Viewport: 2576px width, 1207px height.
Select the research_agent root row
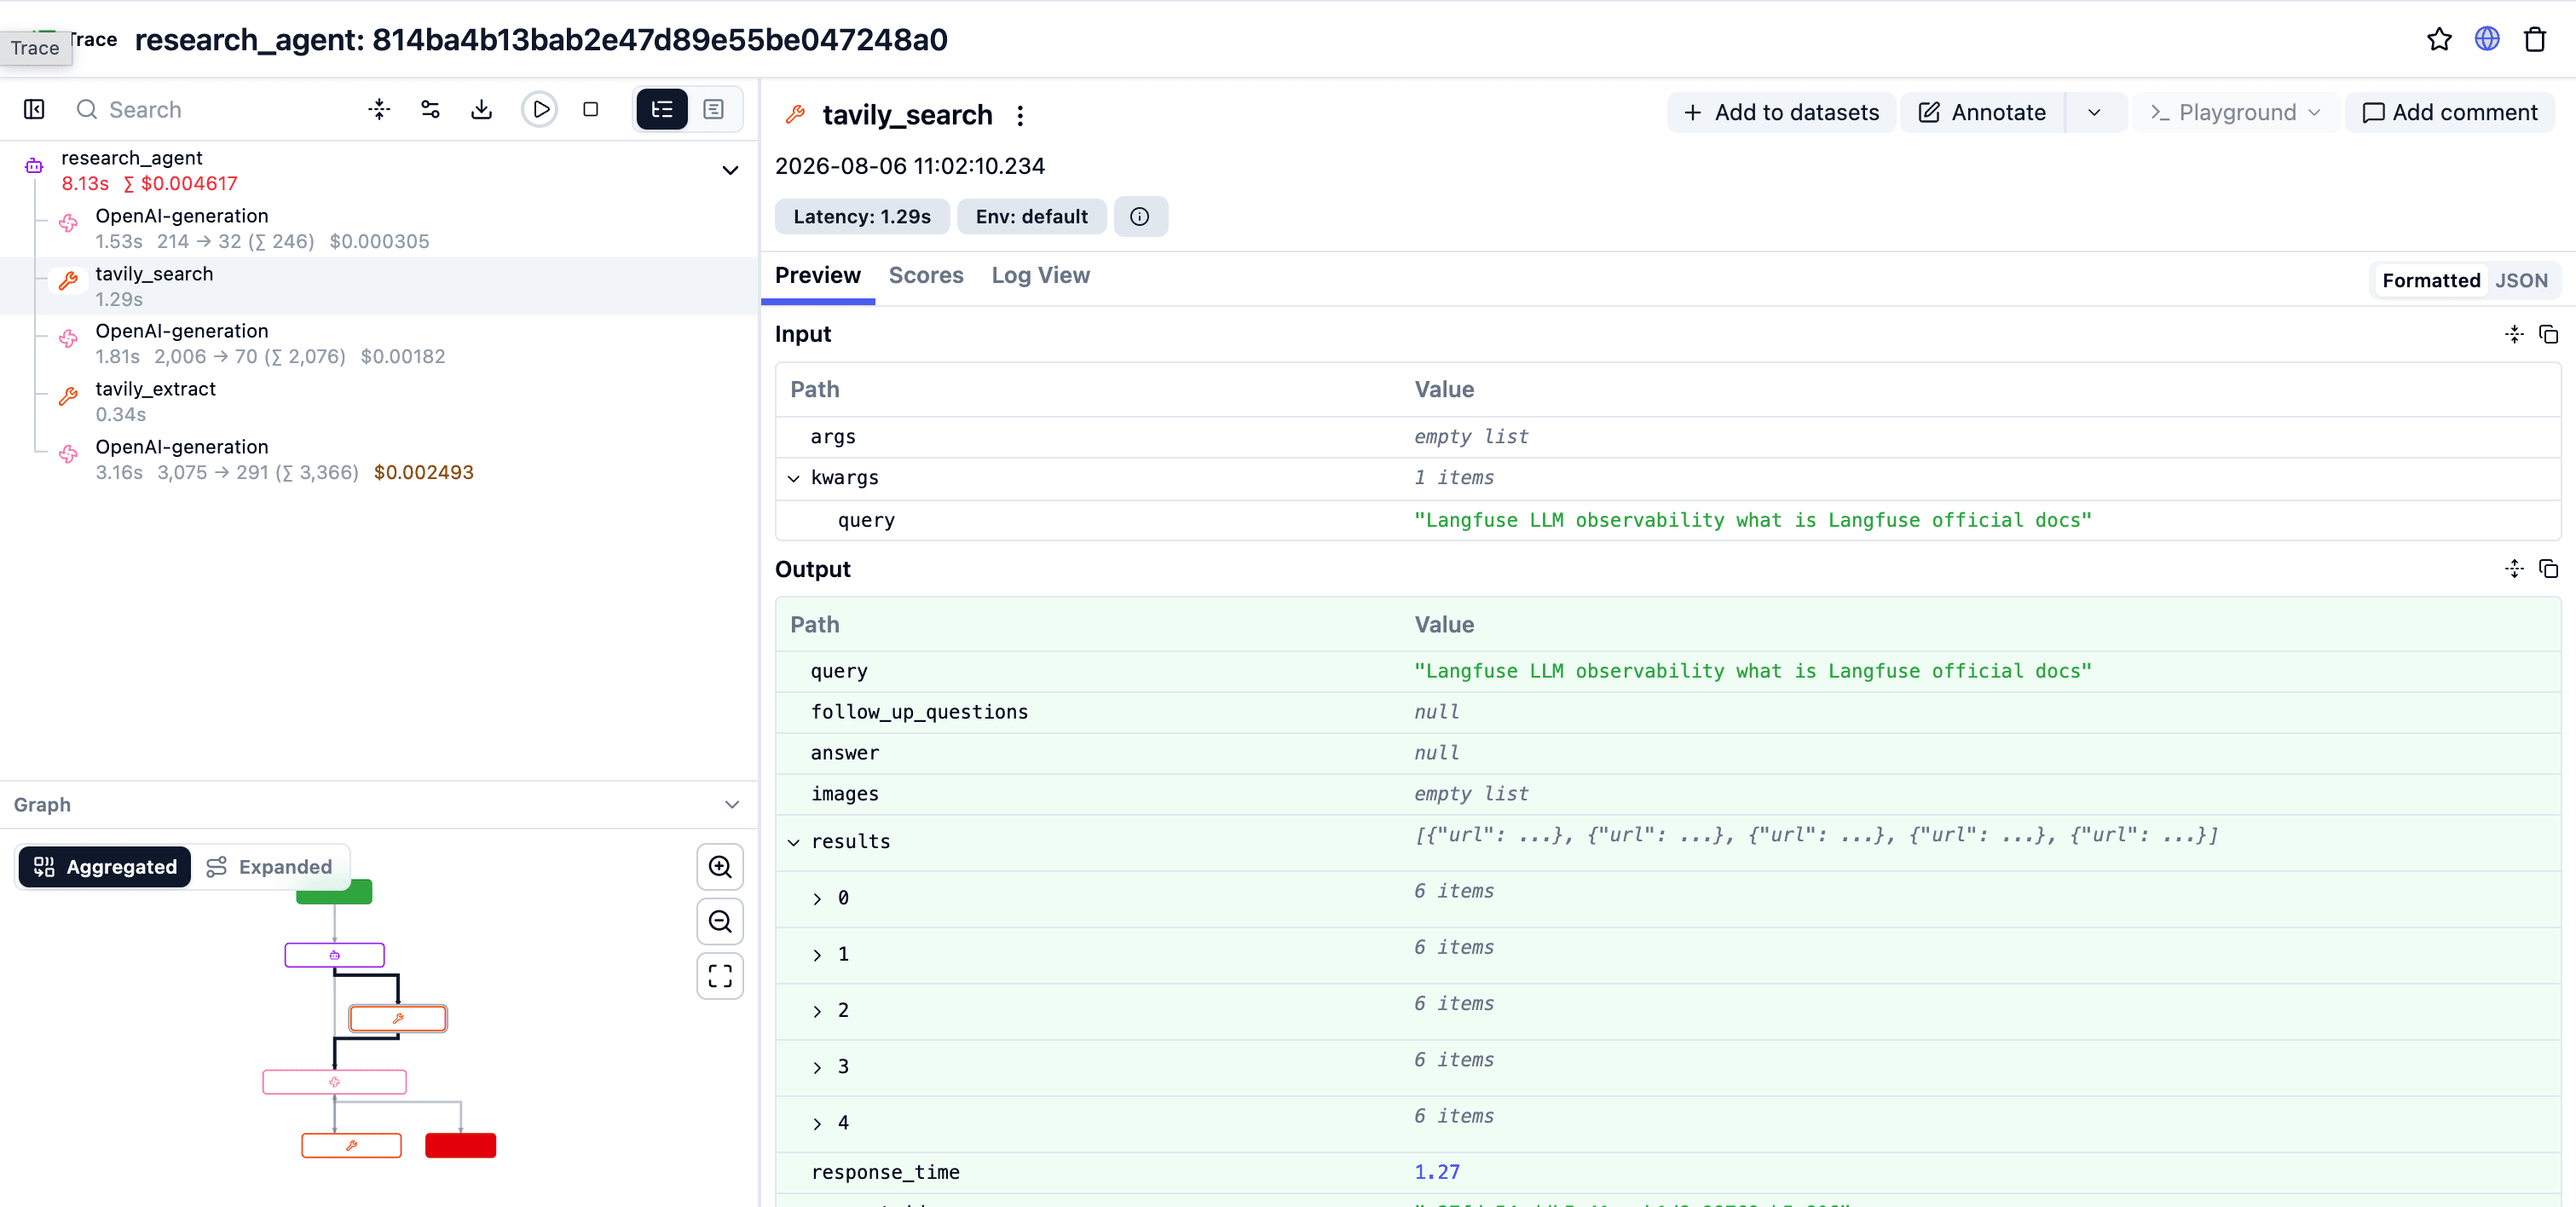(380, 170)
